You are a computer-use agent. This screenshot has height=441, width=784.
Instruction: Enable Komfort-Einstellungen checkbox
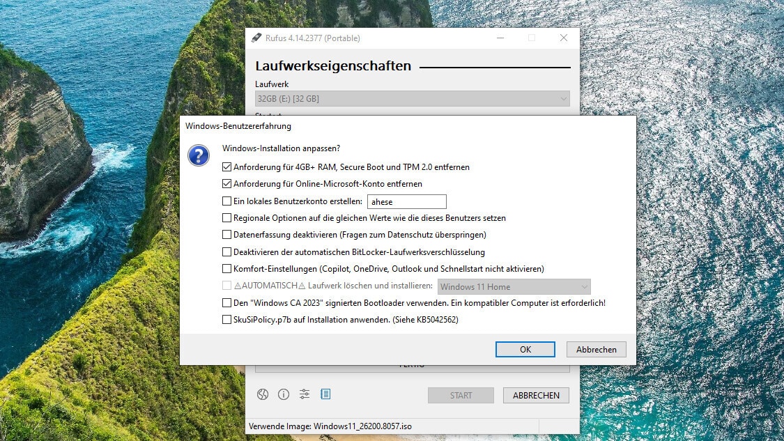tap(226, 268)
